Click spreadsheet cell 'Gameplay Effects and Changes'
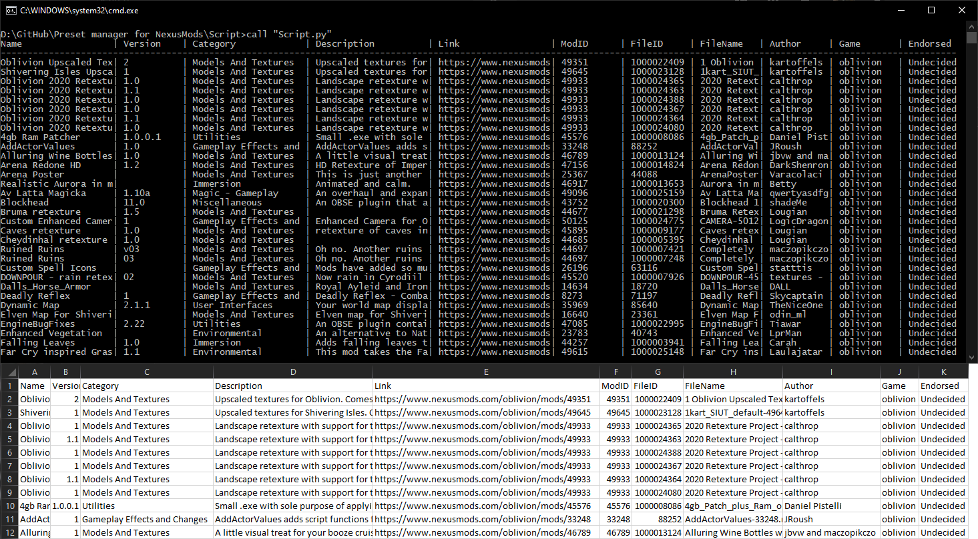The image size is (978, 539). pyautogui.click(x=147, y=519)
